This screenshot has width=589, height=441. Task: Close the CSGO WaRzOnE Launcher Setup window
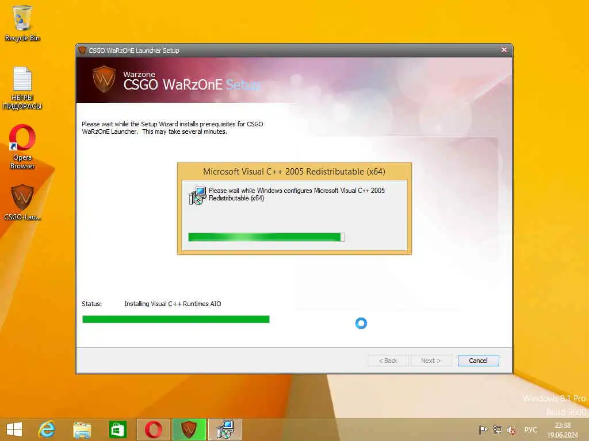[504, 50]
